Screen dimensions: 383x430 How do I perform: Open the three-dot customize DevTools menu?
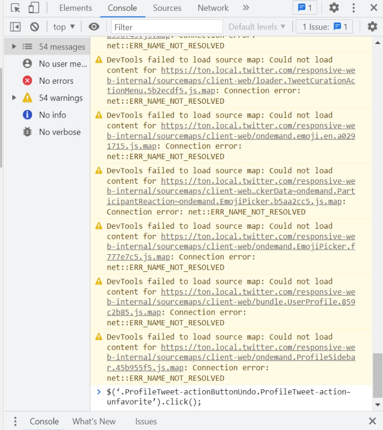353,8
